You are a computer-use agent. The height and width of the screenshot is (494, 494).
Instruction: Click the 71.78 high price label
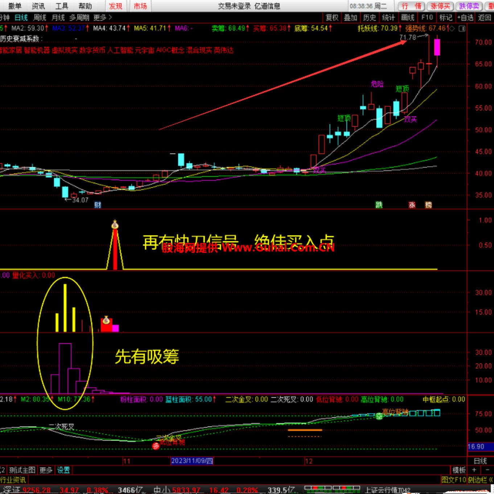408,37
